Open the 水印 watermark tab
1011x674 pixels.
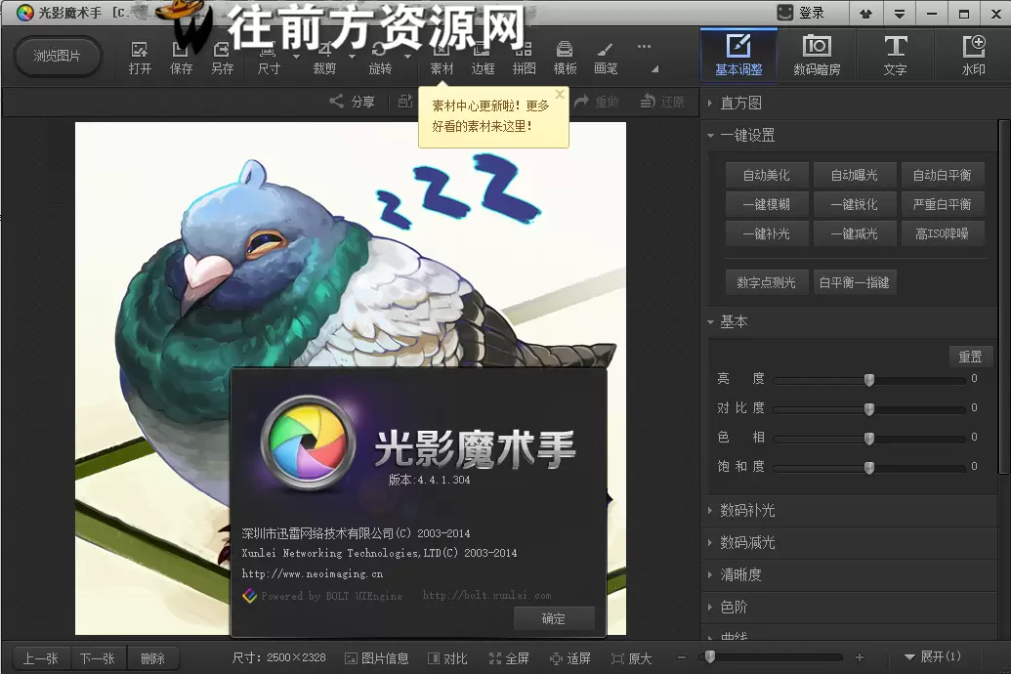click(x=973, y=56)
